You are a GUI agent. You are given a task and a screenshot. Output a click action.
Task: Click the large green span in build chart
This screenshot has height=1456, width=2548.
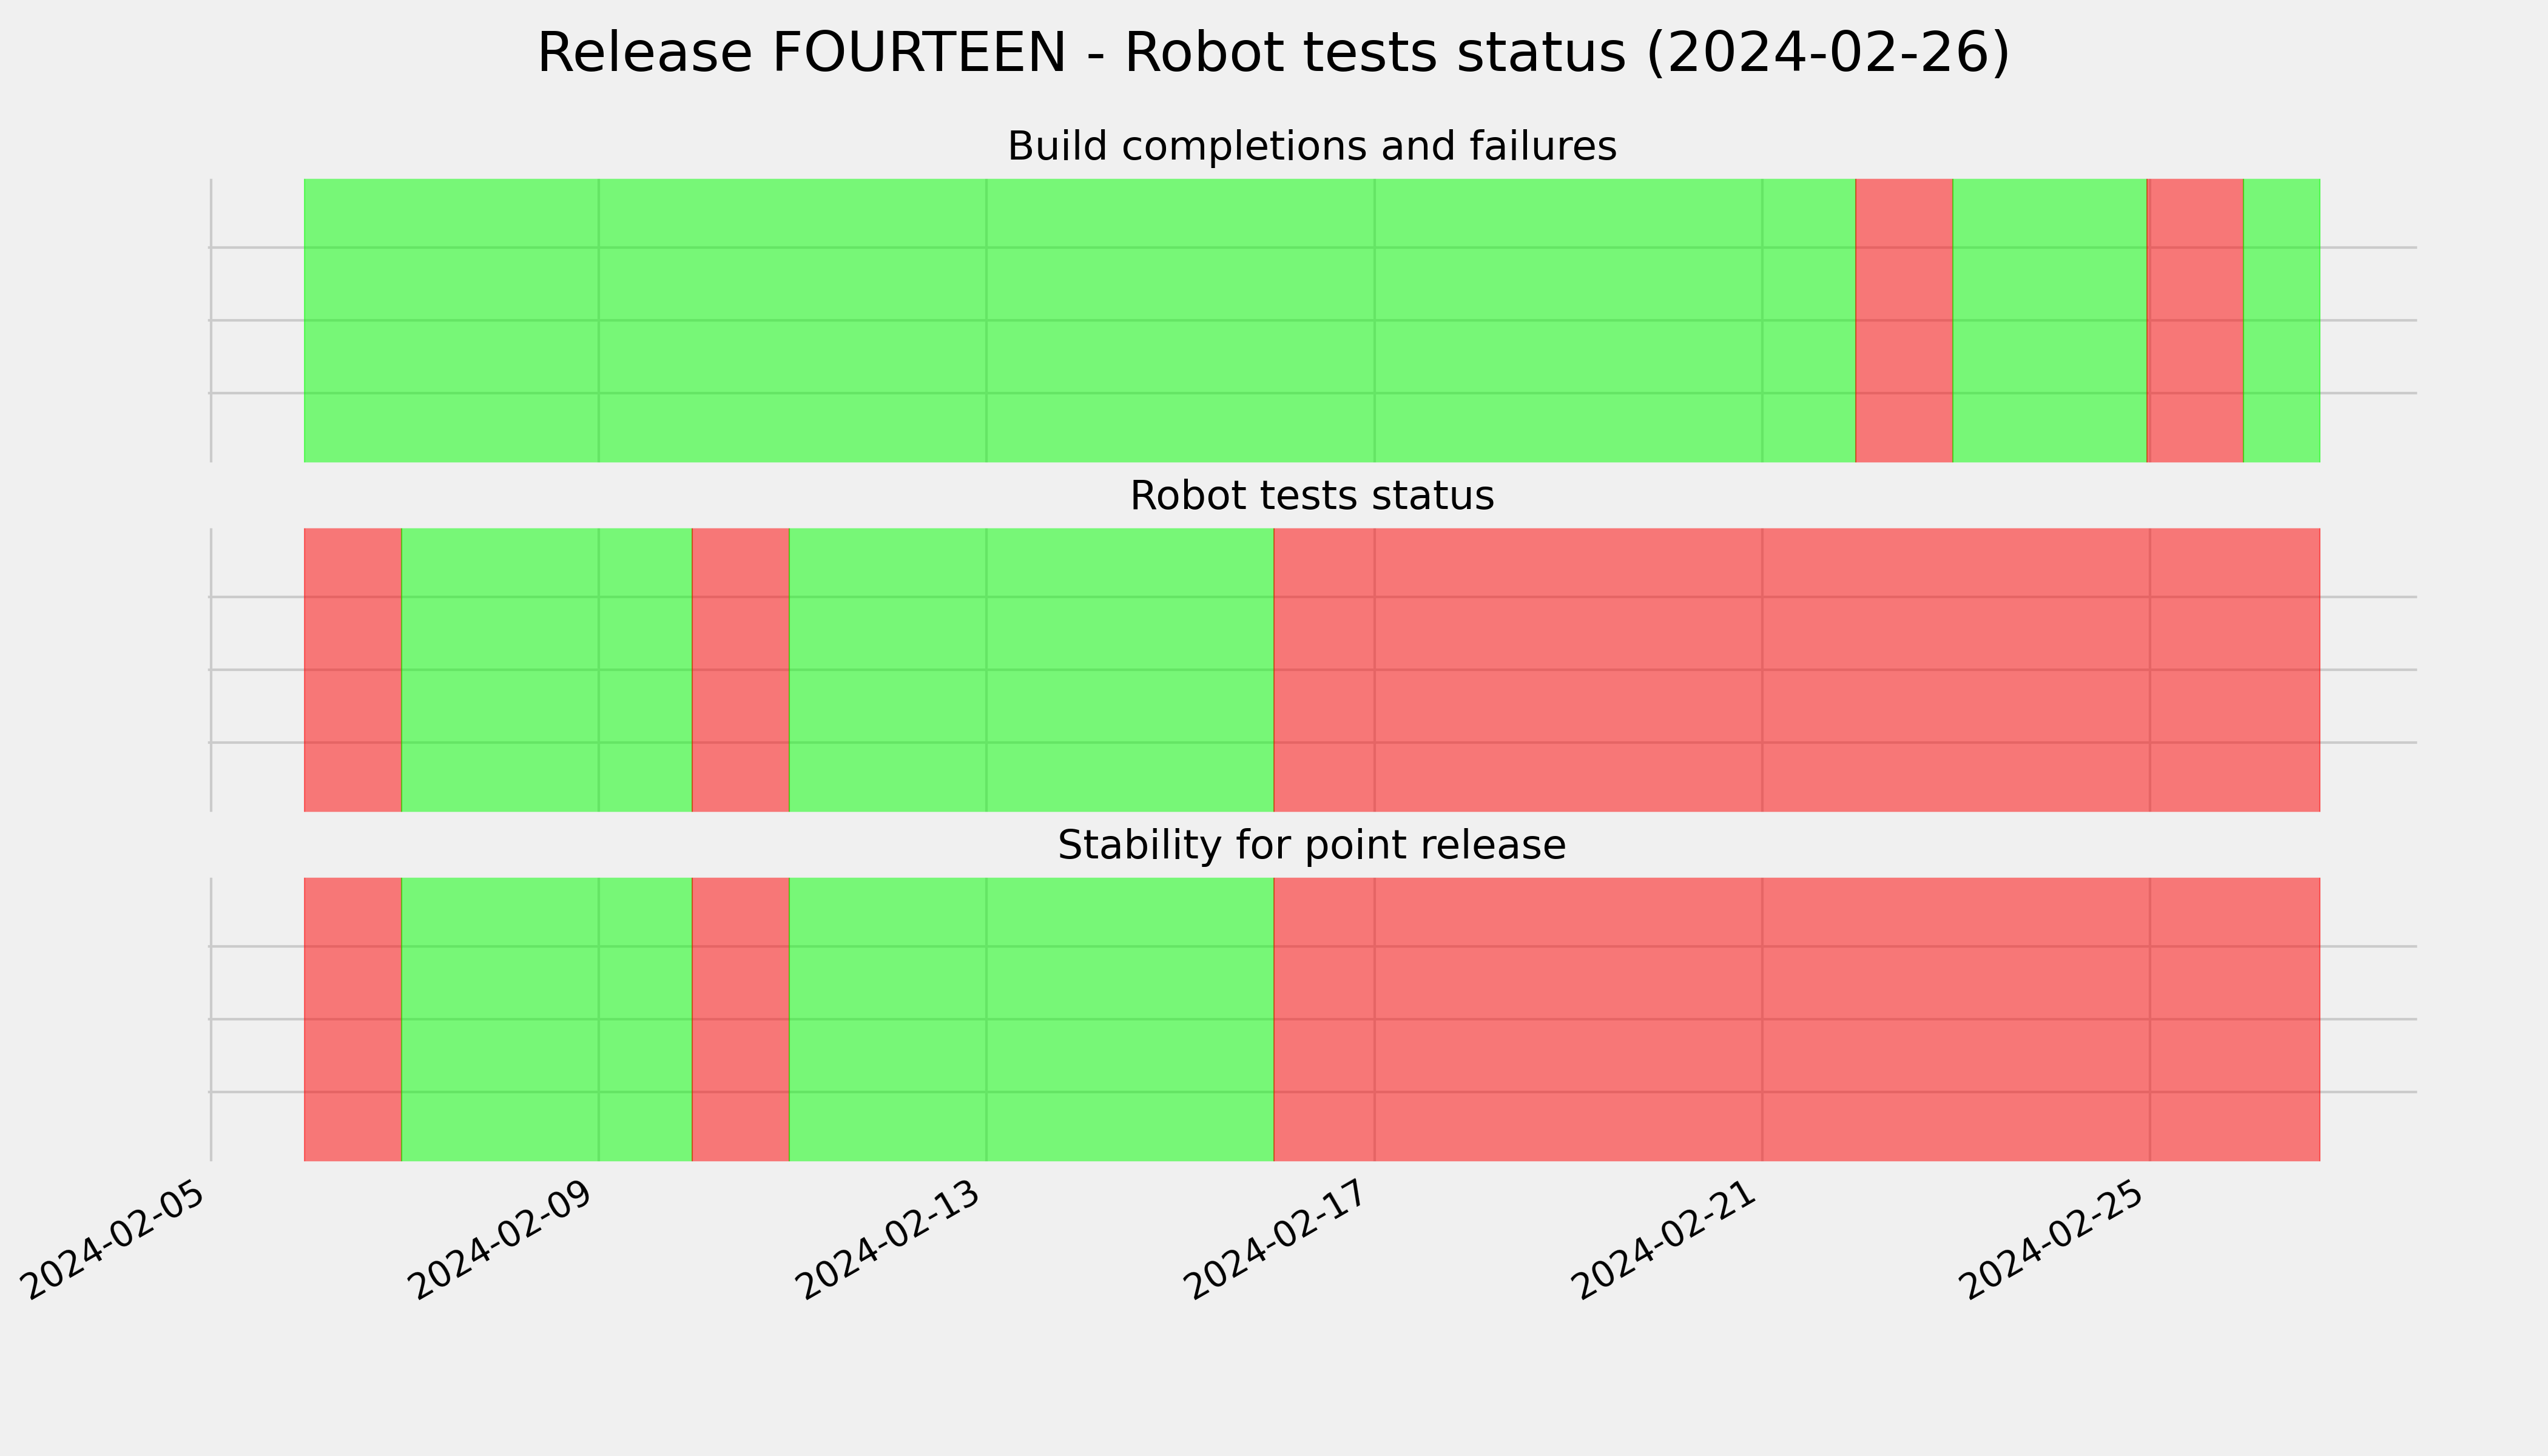[1080, 320]
